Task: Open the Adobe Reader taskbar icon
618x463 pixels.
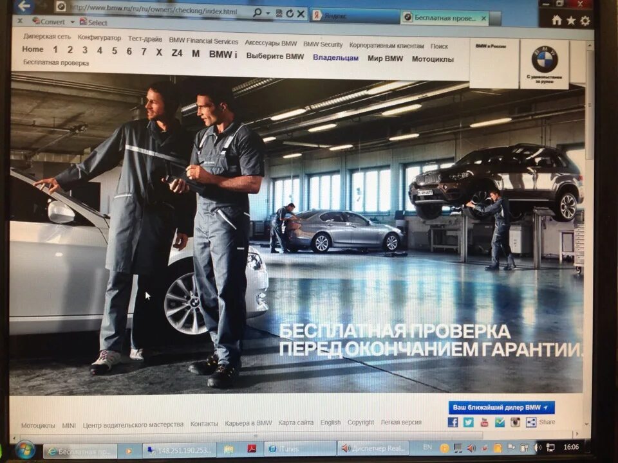Action: pos(252,449)
